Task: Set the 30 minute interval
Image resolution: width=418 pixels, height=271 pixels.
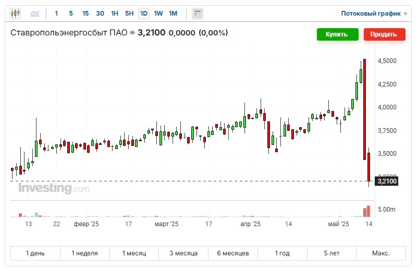Action: (100, 14)
